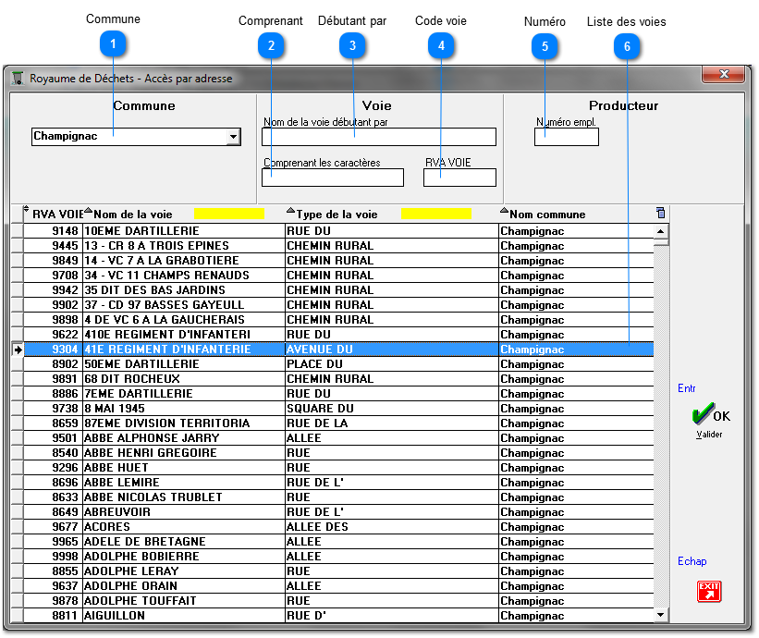The image size is (759, 638).
Task: Click the yellow filter box beside Nom de la voie
Action: coord(228,215)
